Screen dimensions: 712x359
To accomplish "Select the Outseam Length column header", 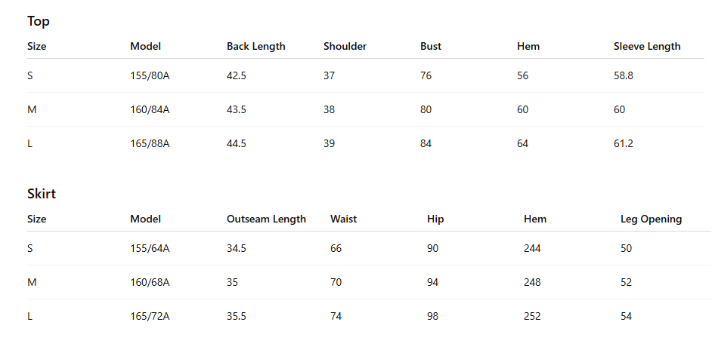I will pyautogui.click(x=266, y=219).
